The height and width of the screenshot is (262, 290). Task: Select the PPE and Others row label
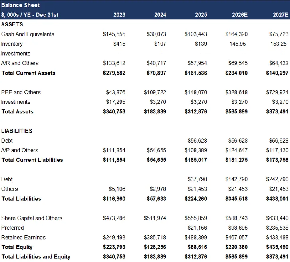click(x=21, y=92)
